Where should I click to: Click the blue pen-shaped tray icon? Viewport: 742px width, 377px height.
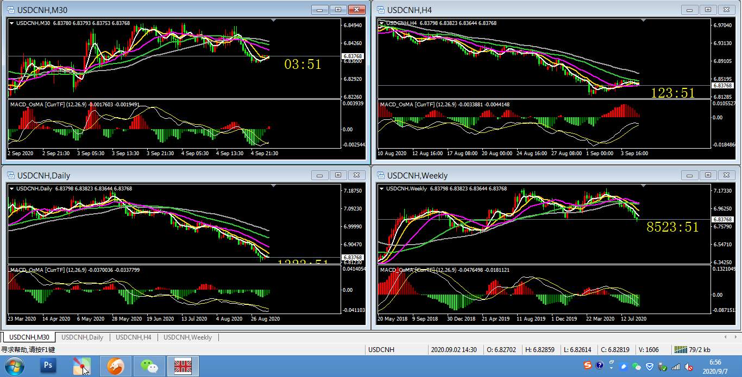point(624,367)
